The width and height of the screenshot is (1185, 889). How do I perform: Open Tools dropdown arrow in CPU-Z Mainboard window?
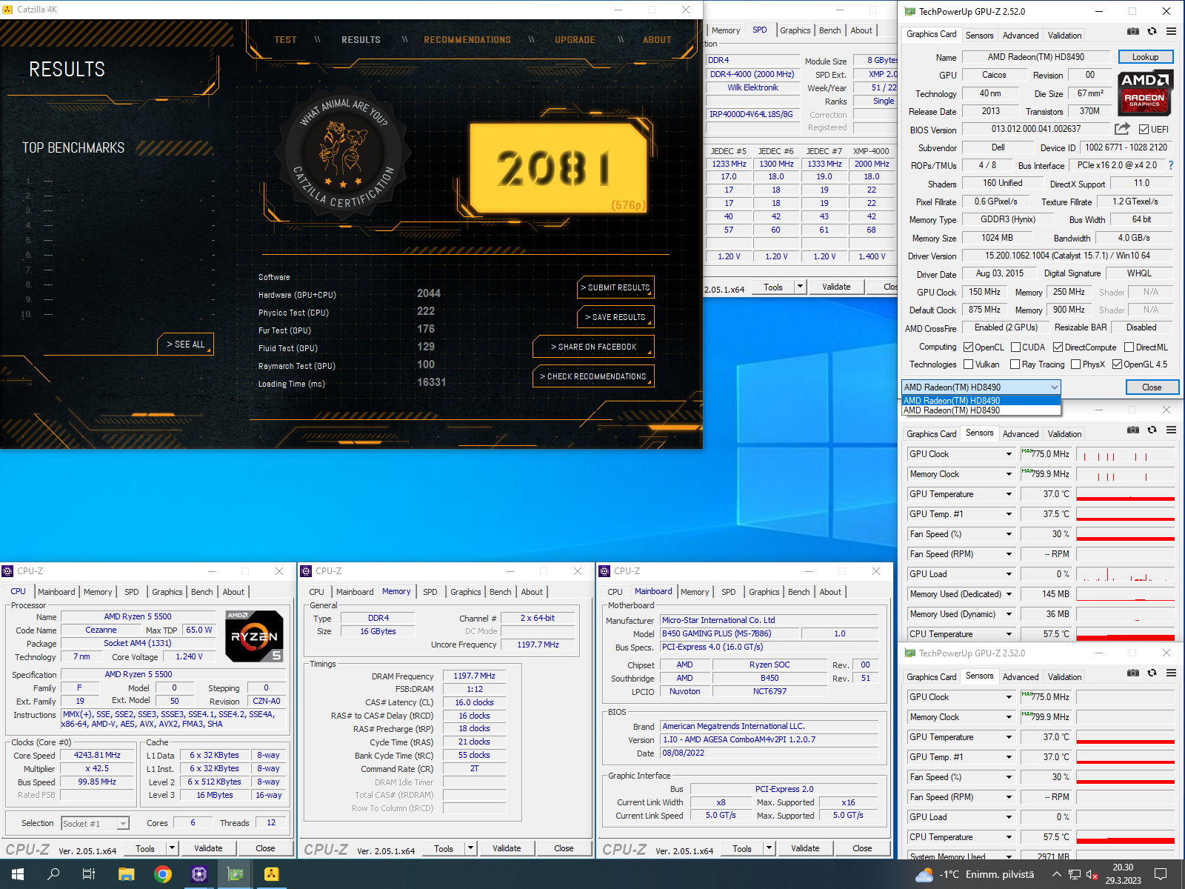[769, 848]
